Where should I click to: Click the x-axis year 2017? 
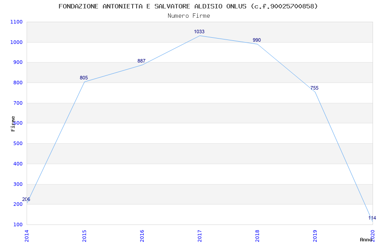200,236
